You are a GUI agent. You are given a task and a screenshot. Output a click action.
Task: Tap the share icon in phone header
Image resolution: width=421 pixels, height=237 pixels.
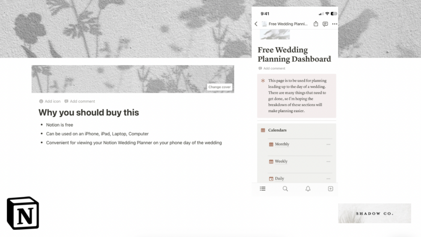(x=316, y=23)
